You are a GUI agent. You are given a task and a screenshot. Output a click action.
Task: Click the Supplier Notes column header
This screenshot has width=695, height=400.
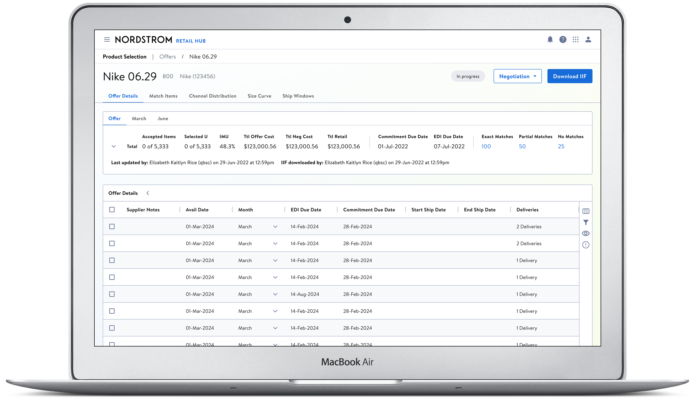point(143,210)
